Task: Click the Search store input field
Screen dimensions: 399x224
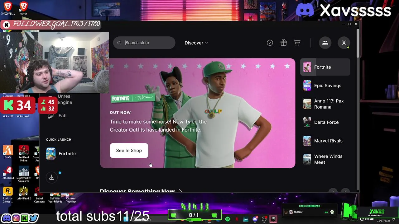Action: click(144, 43)
